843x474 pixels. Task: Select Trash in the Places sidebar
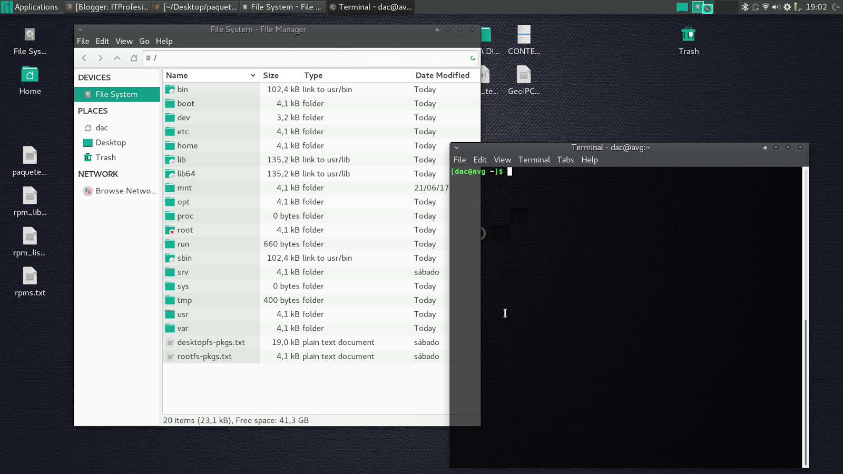coord(117,157)
